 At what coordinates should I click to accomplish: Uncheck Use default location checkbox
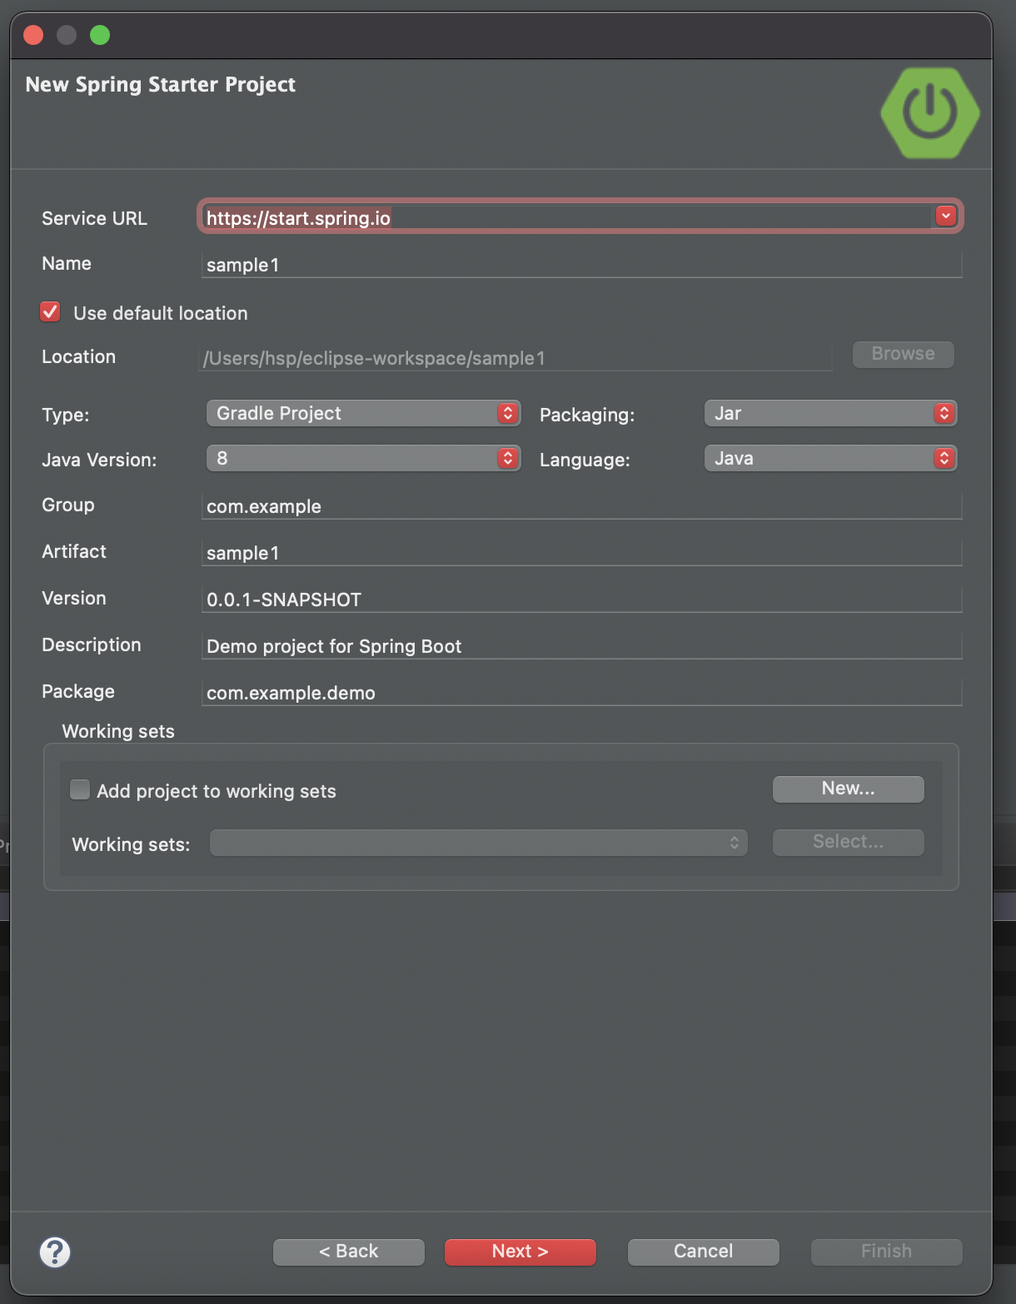(x=50, y=312)
